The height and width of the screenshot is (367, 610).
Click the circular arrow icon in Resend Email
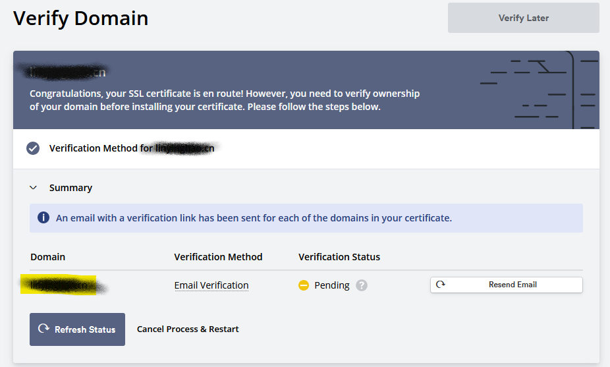point(441,285)
